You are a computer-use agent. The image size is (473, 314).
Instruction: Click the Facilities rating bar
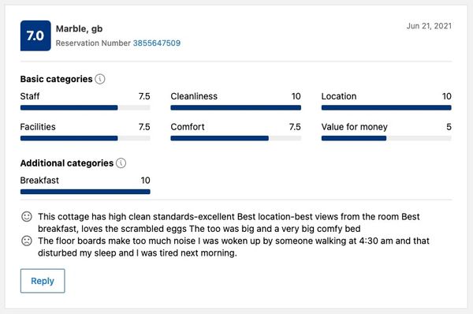tap(85, 138)
